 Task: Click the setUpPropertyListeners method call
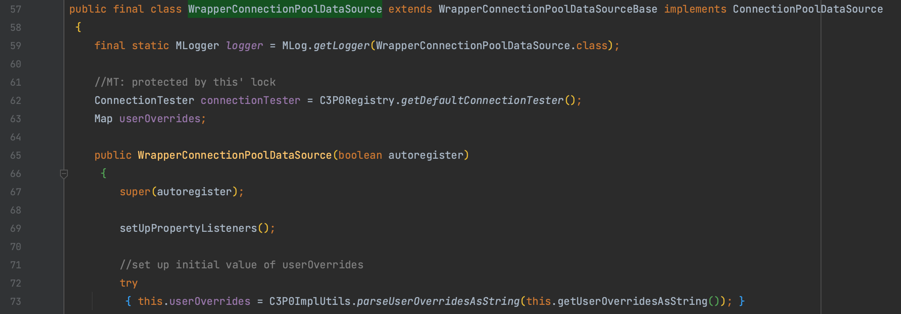click(188, 228)
